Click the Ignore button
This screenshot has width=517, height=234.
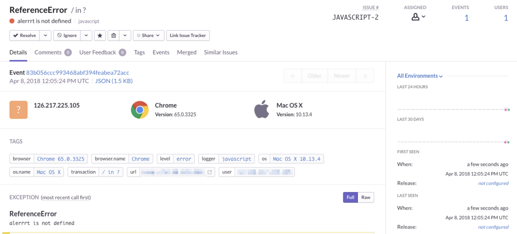click(67, 36)
